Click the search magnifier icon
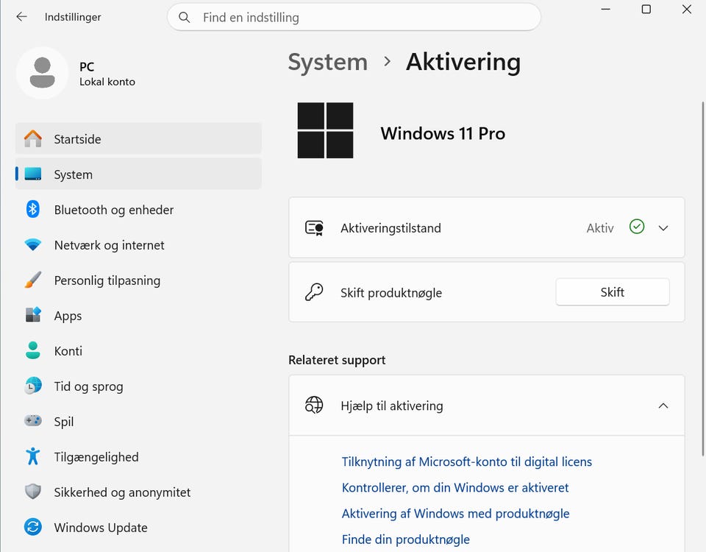706x552 pixels. coord(184,18)
